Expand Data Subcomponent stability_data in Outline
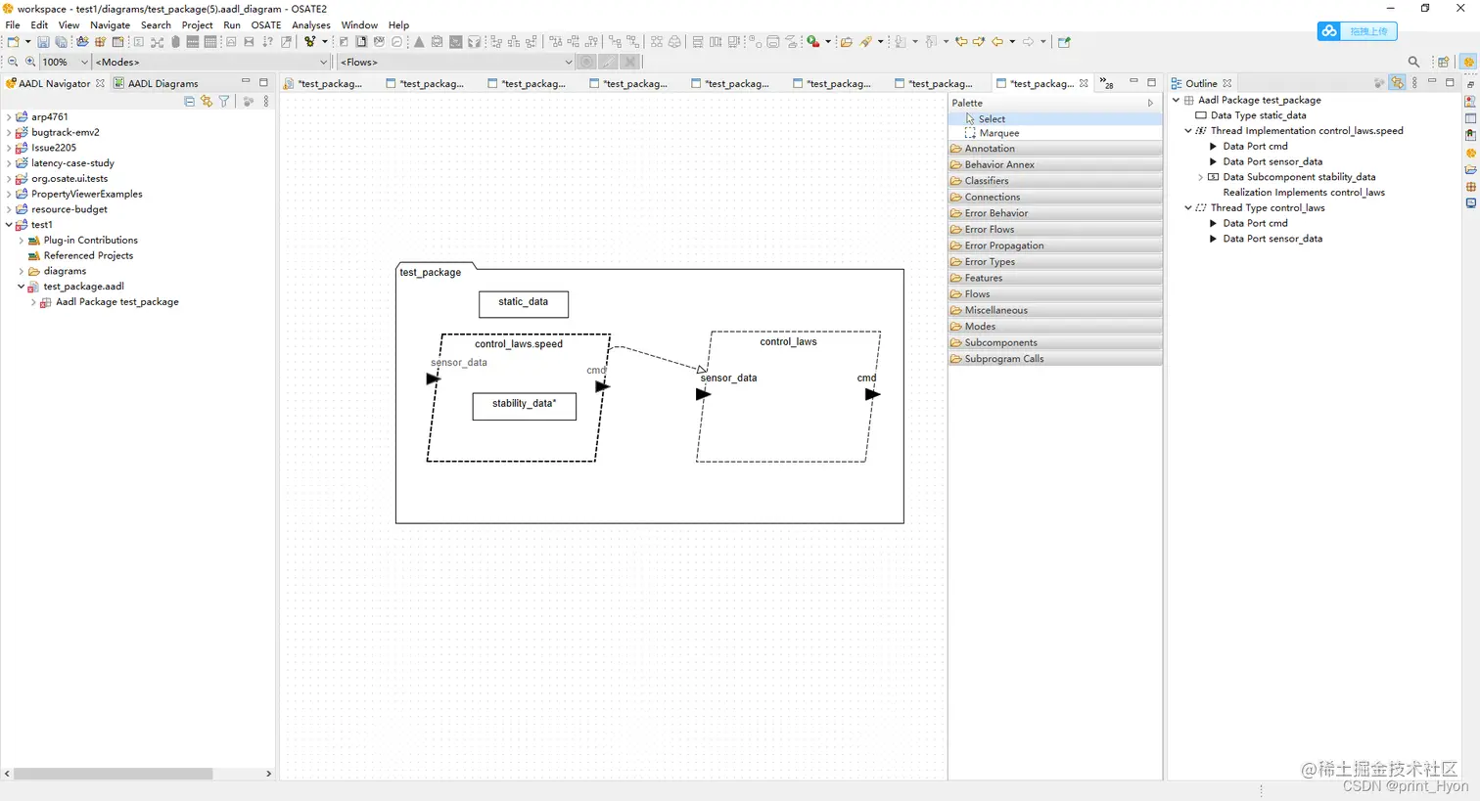 coord(1201,177)
